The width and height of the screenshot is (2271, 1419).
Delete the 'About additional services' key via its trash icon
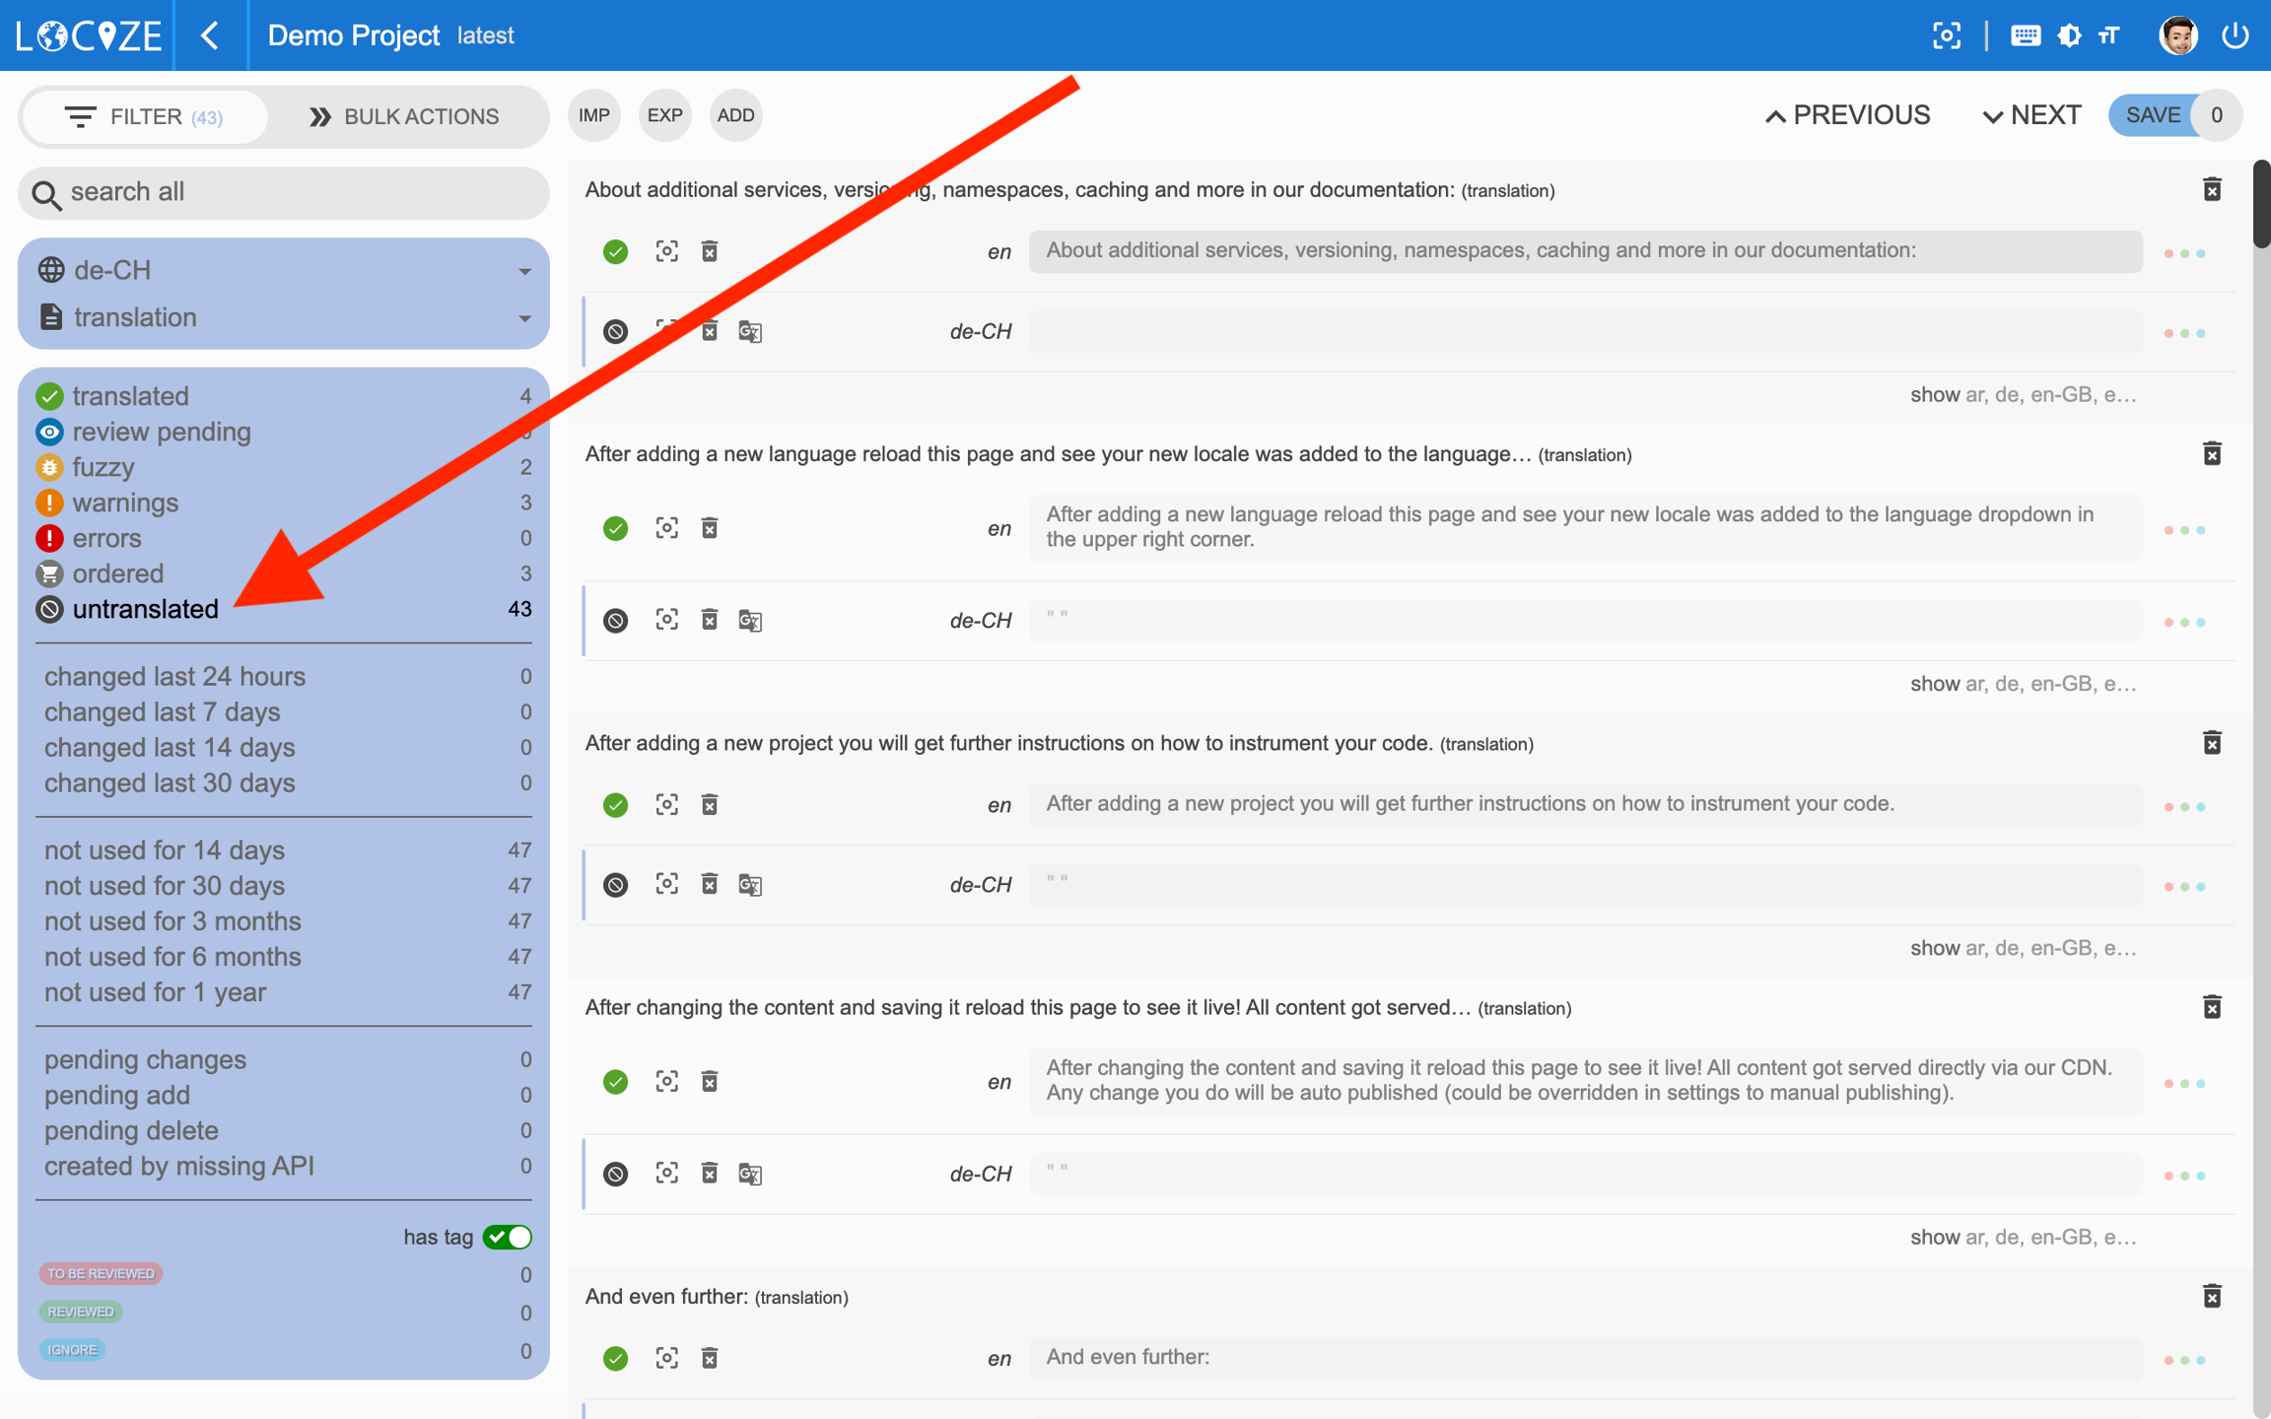click(x=2212, y=189)
